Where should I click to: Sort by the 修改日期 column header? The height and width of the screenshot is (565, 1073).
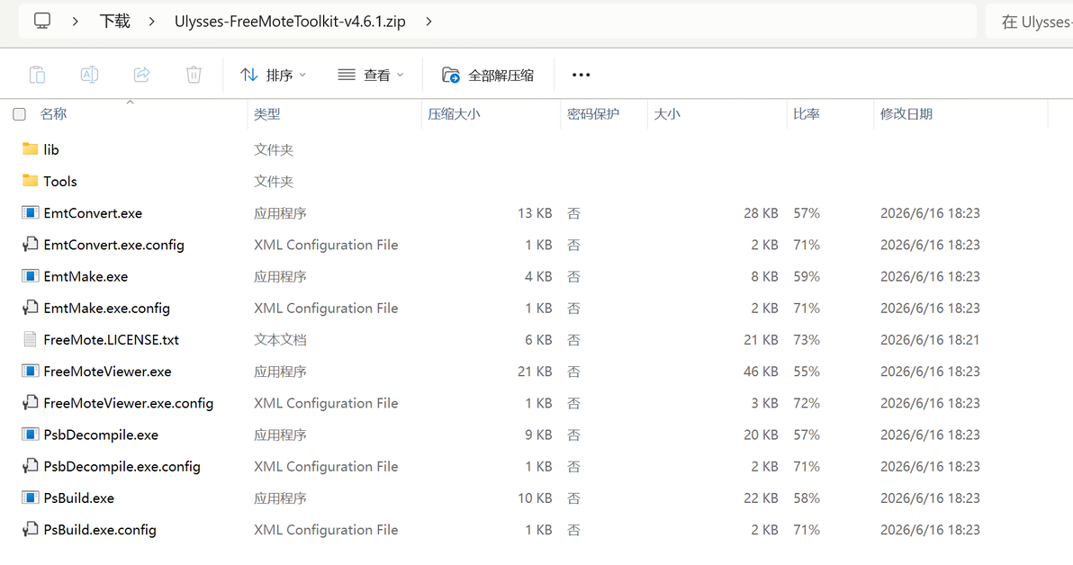tap(906, 114)
